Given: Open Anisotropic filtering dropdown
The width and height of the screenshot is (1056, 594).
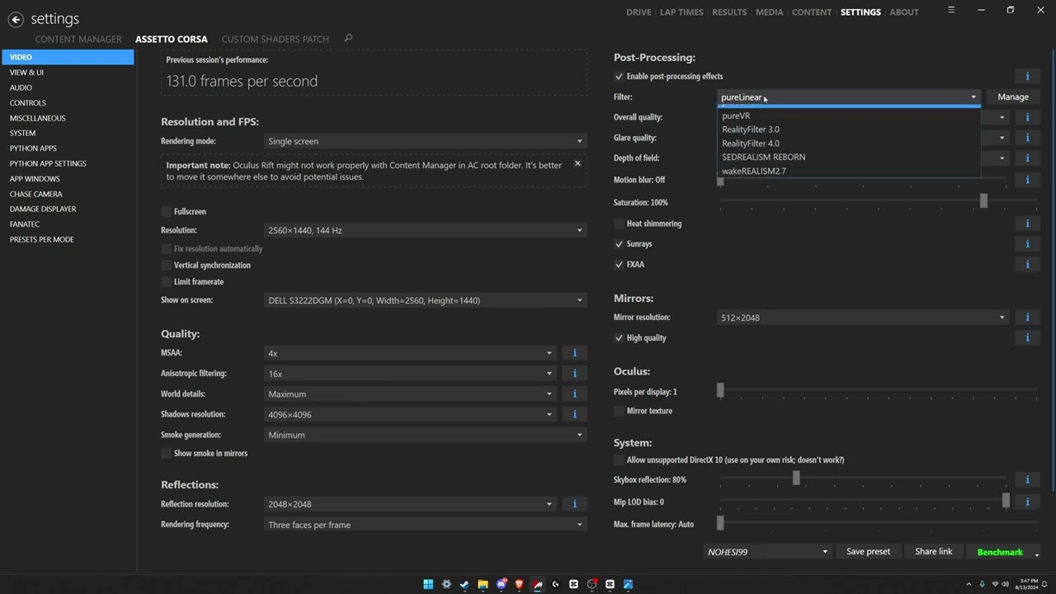Looking at the screenshot, I should click(x=410, y=374).
